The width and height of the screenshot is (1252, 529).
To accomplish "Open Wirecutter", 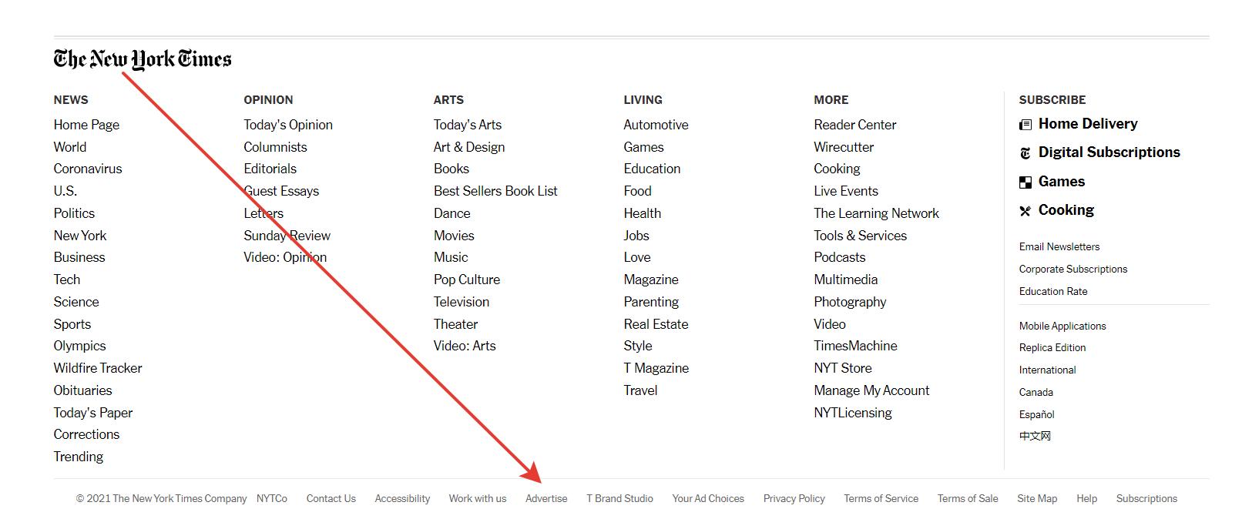I will [844, 147].
